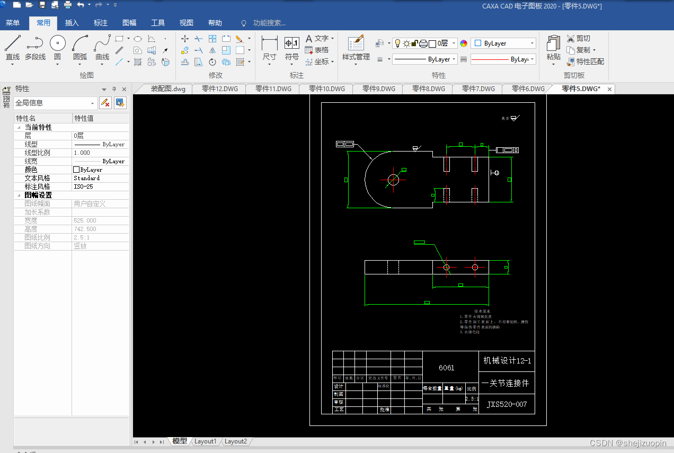
Task: Click the 剪切 cut button
Action: (578, 38)
